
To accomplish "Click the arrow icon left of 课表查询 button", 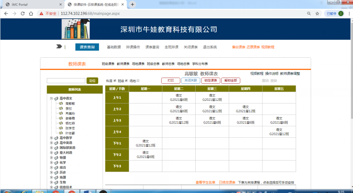I will [x=59, y=47].
